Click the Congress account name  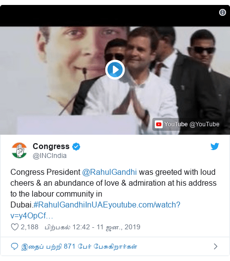51,147
